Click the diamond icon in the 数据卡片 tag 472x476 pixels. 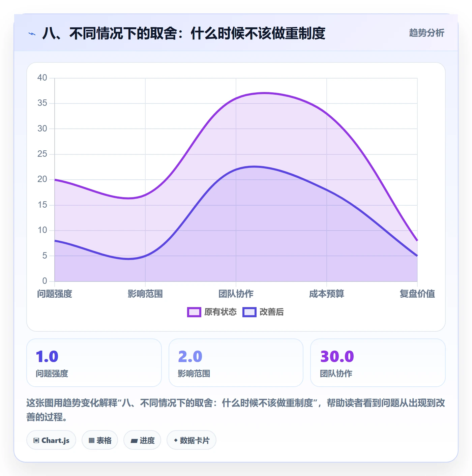176,440
